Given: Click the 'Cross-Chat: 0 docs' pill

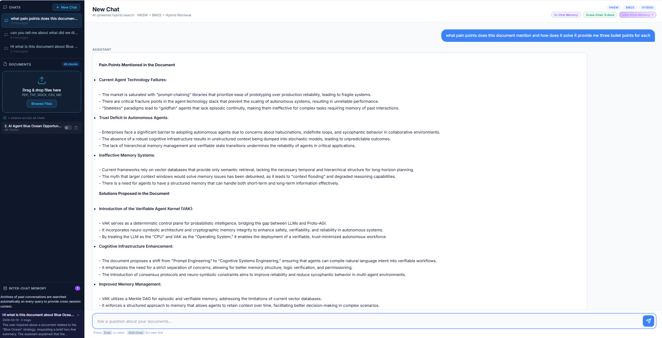Looking at the screenshot, I should click(x=600, y=15).
